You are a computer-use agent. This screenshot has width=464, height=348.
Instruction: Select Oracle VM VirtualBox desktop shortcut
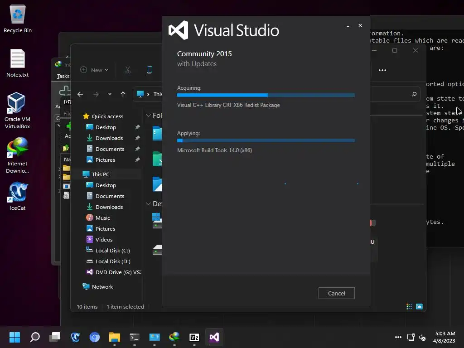[18, 111]
